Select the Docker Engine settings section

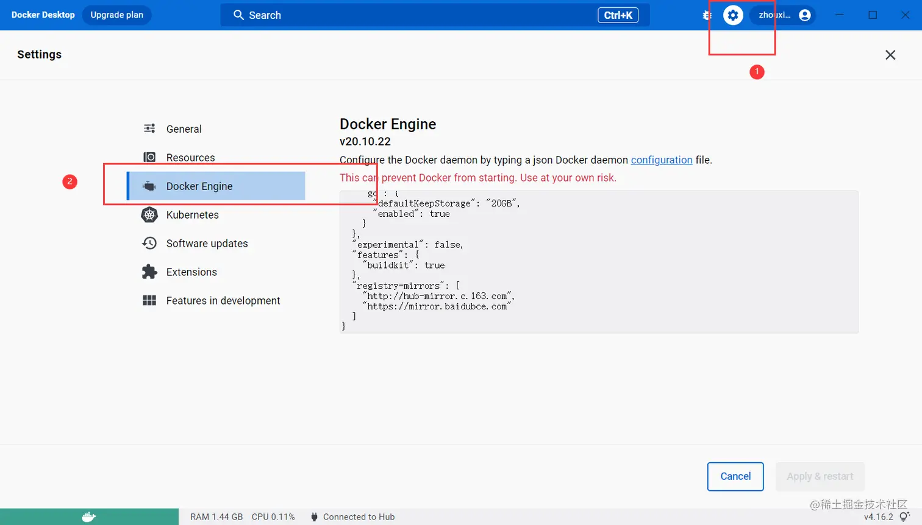[x=216, y=186]
